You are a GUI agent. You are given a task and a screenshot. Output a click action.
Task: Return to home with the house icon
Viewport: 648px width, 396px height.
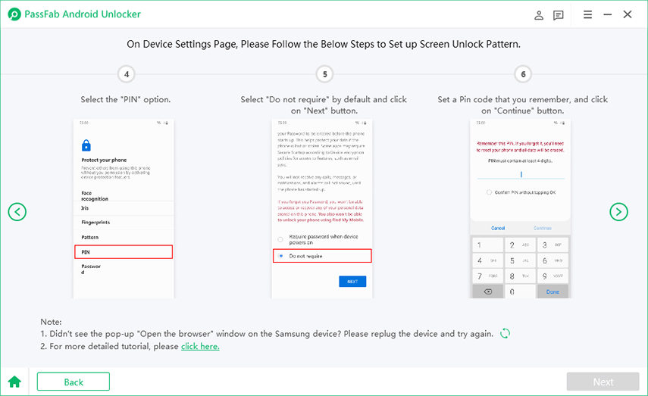[14, 382]
